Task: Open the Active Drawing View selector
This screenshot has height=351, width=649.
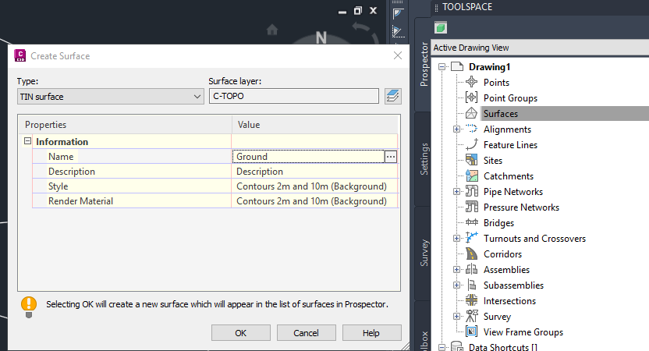Action: tap(540, 48)
